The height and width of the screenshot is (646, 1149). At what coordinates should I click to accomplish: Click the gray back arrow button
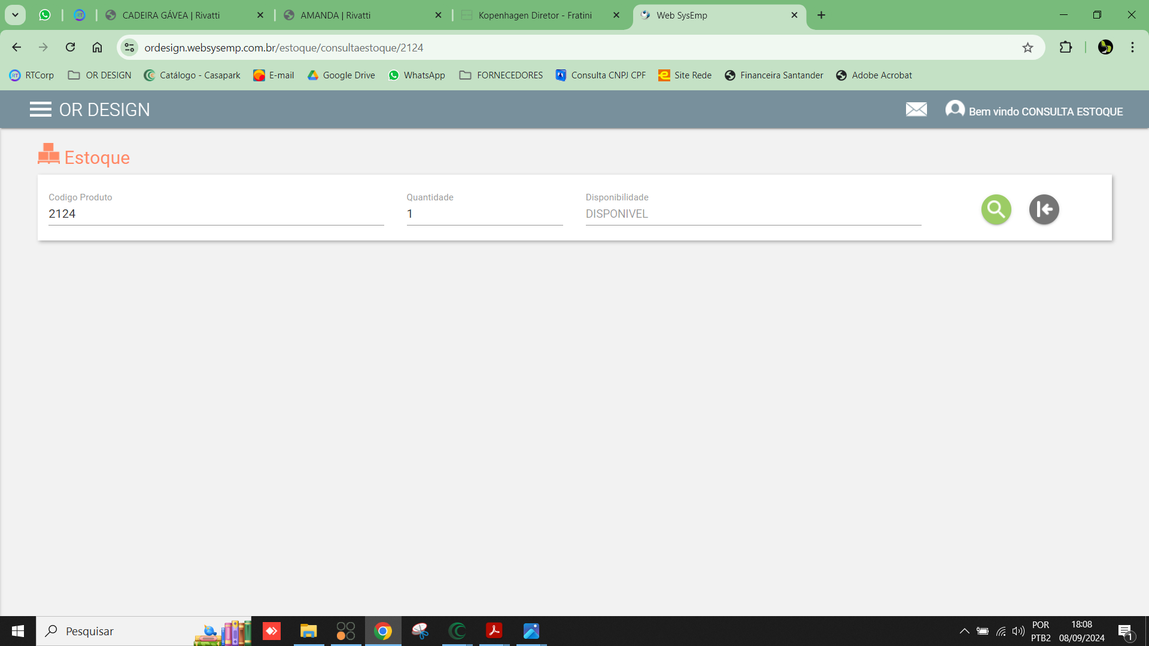1044,209
